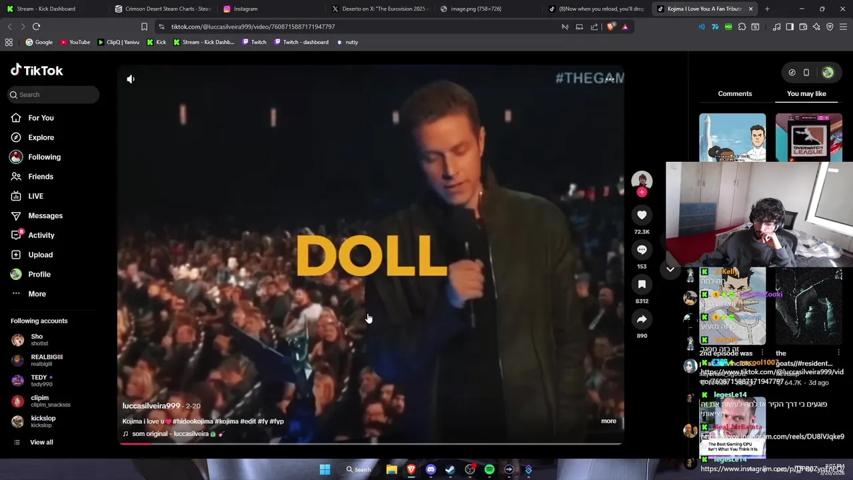Mute the TikTok video sound

click(131, 79)
